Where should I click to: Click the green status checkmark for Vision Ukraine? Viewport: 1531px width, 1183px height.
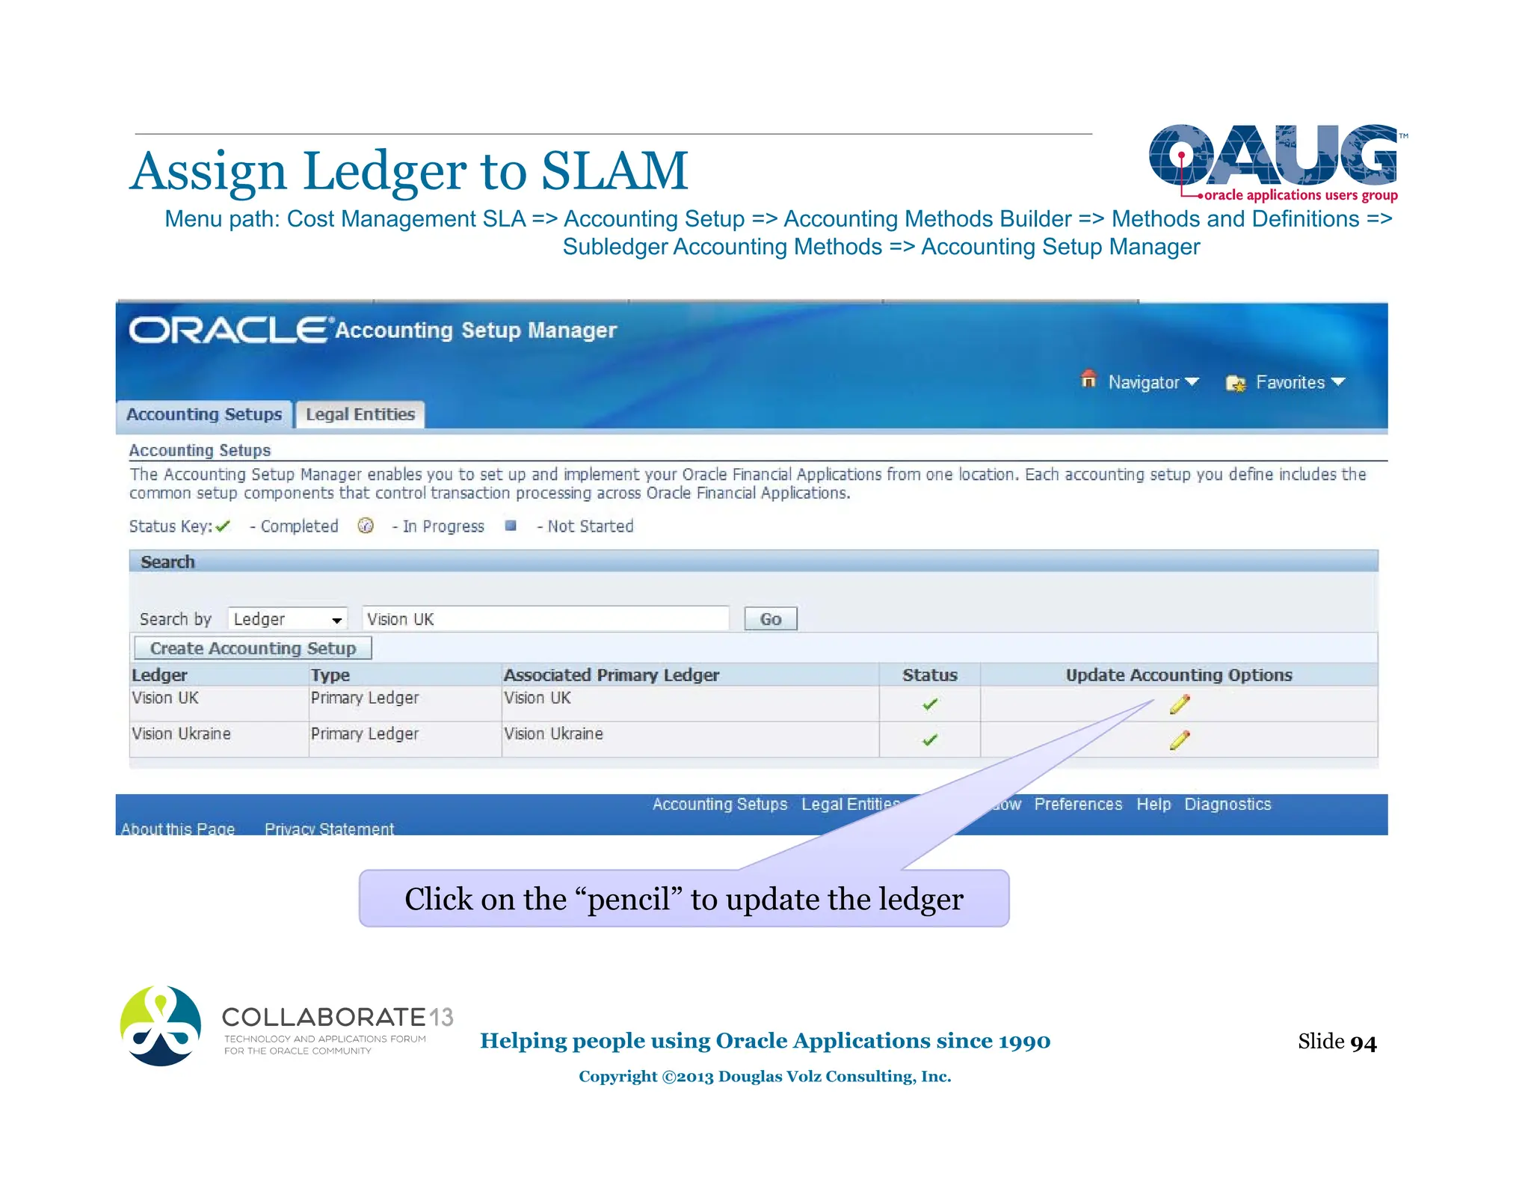point(930,740)
